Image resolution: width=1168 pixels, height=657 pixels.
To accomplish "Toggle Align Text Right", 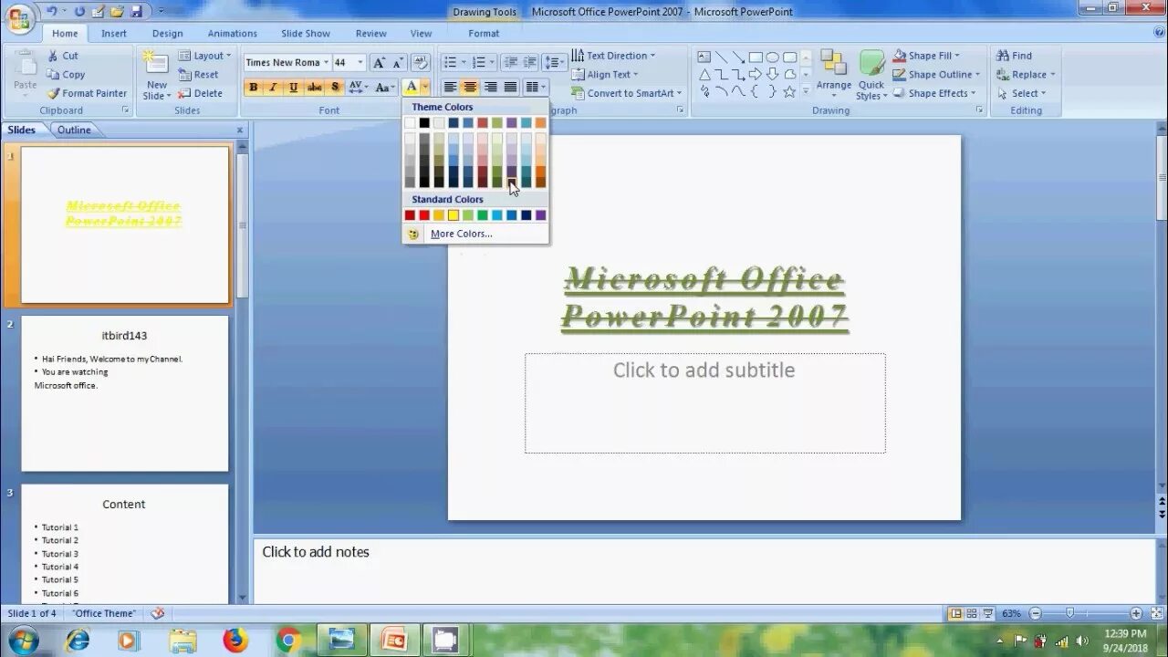I will [x=490, y=88].
